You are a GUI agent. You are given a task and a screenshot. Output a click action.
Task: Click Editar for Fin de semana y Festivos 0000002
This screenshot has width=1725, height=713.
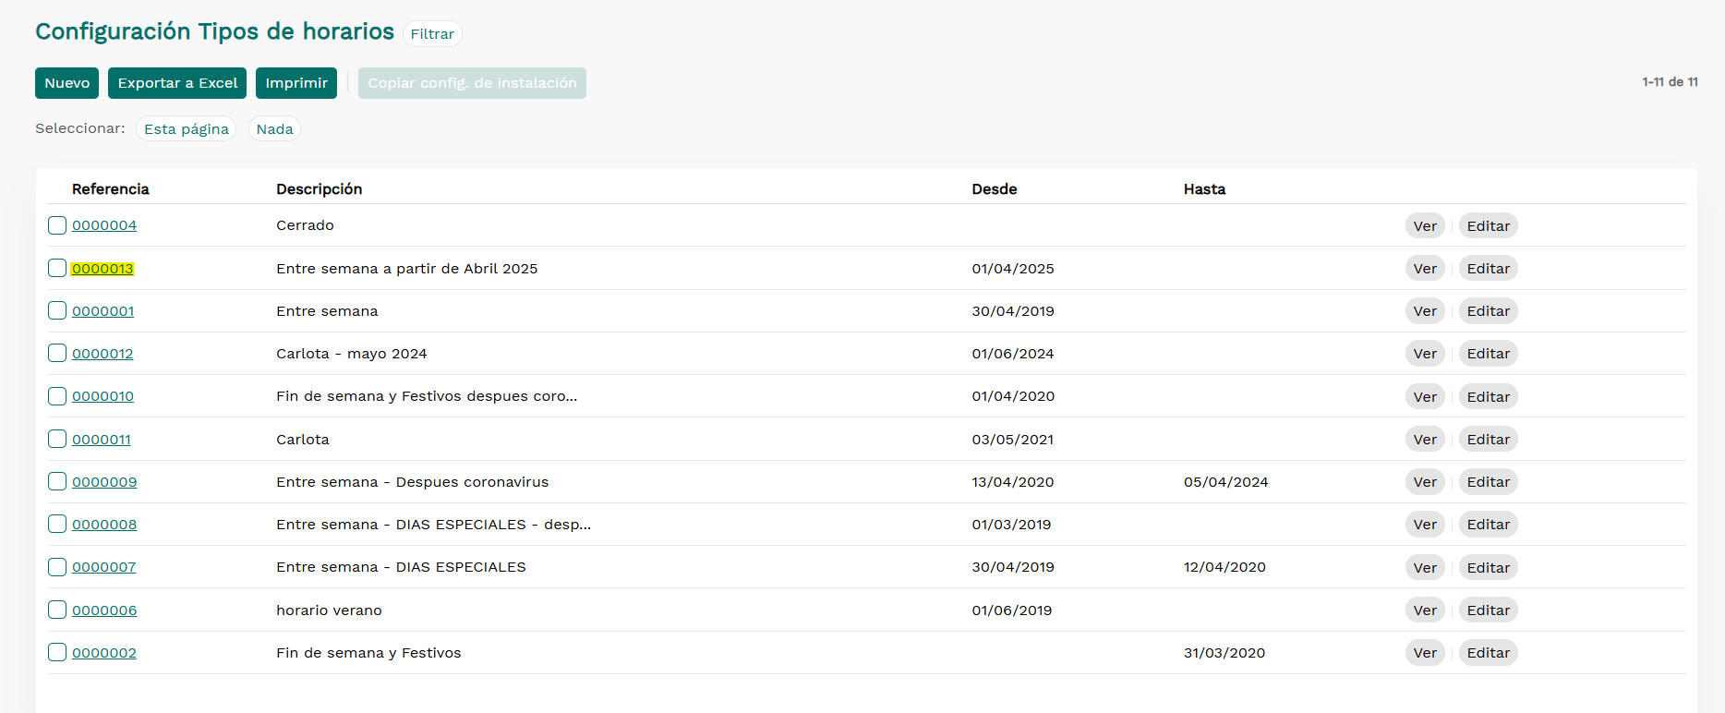pyautogui.click(x=1488, y=653)
